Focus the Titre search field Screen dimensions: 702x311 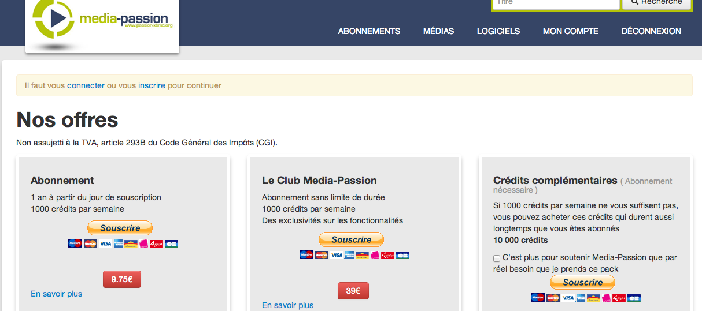click(556, 3)
